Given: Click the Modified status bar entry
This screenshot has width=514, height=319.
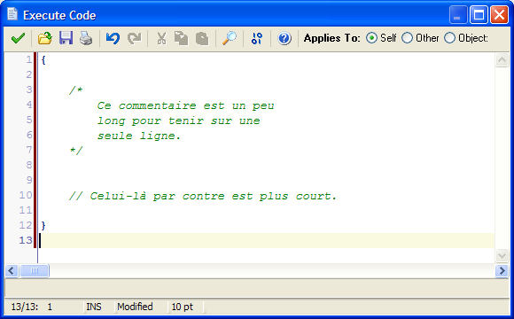Looking at the screenshot, I should [x=135, y=307].
